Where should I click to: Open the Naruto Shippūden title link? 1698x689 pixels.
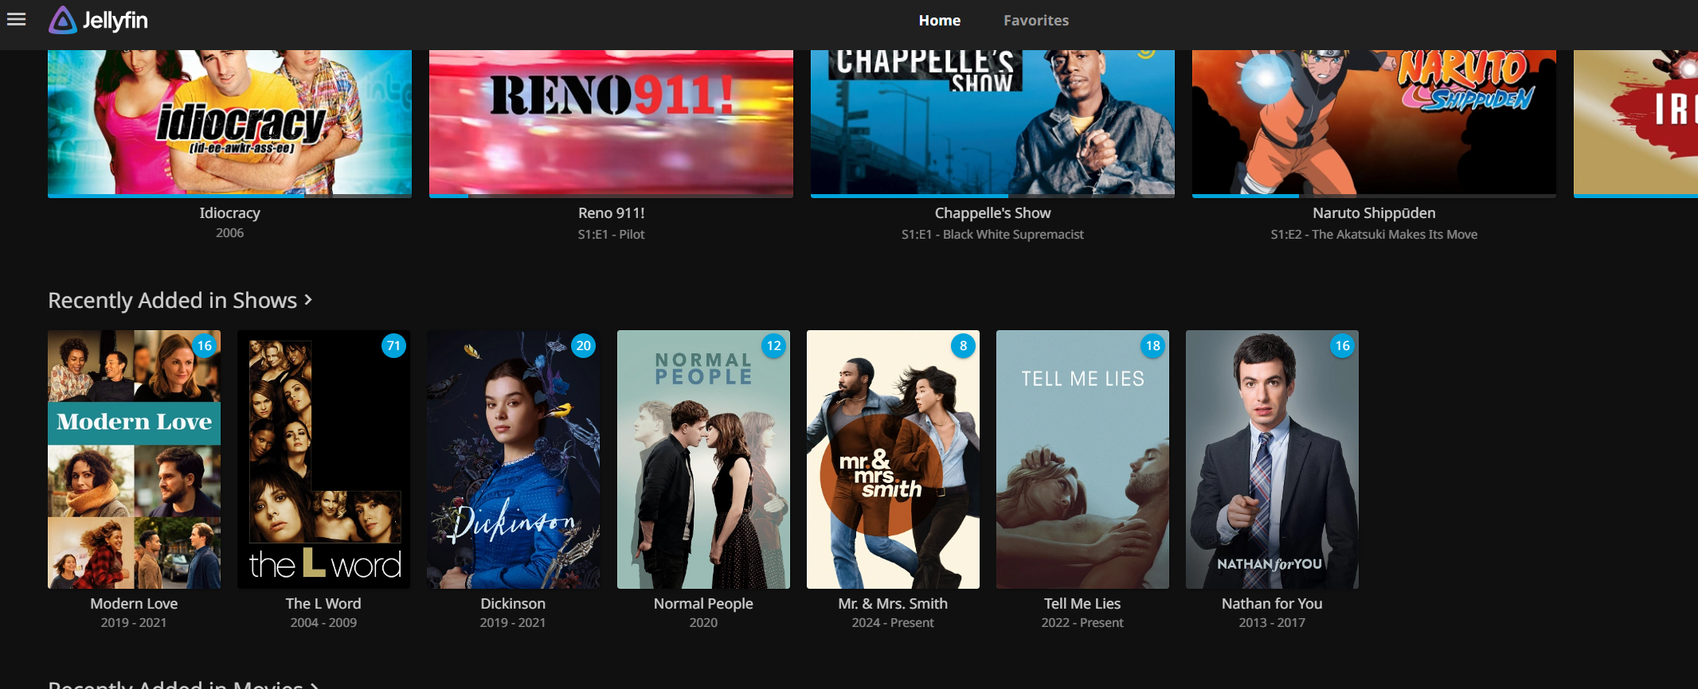(x=1374, y=213)
